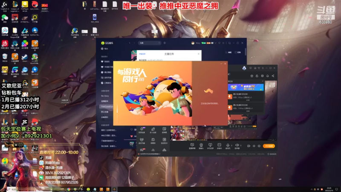Image resolution: width=341 pixels, height=192 pixels.
Task: Click the orange start streaming button
Action: click(269, 146)
